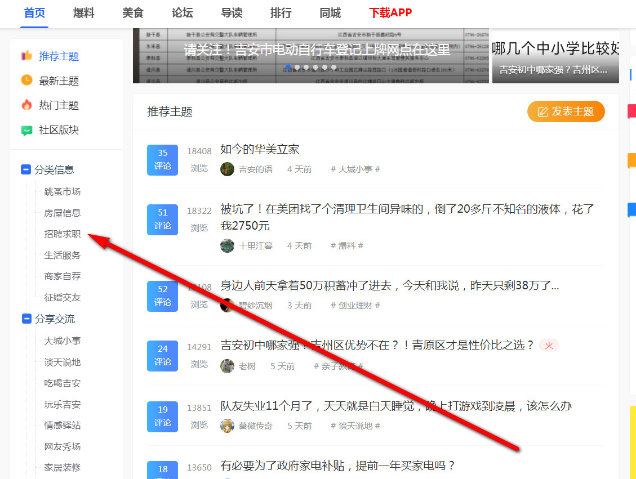
Task: Click the banner about 电动自行车登记上牌网点
Action: [x=311, y=56]
